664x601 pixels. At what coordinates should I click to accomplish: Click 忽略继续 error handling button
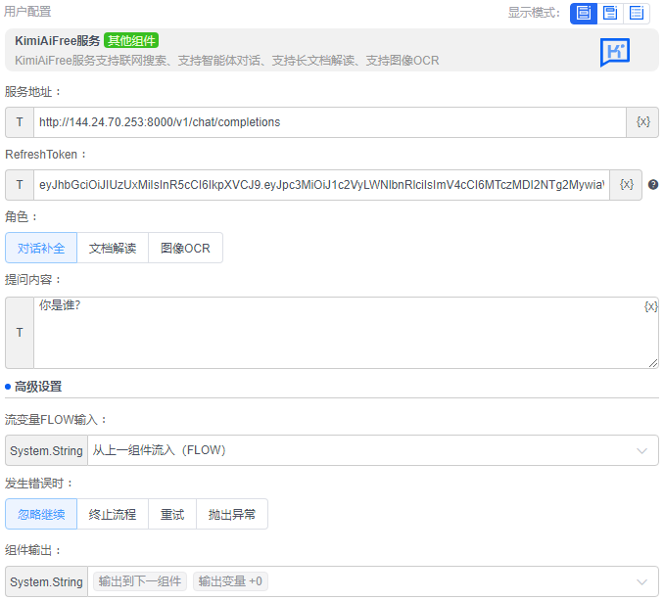41,514
